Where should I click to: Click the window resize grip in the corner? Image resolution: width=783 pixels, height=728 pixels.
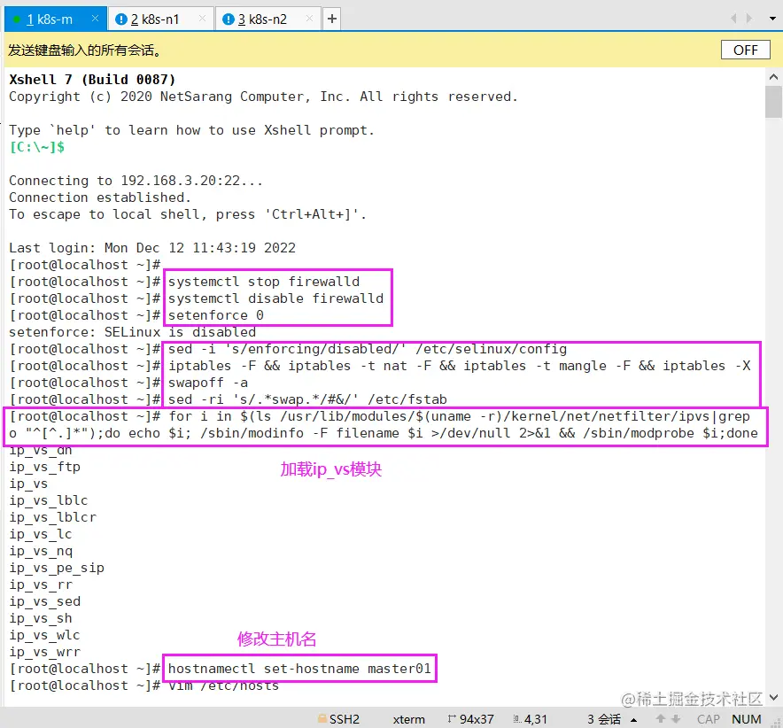pyautogui.click(x=777, y=723)
